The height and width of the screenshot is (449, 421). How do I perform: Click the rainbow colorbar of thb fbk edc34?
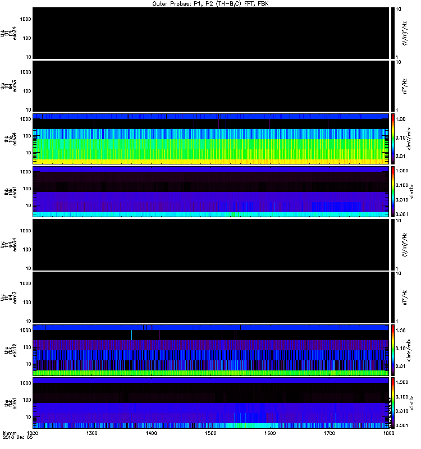[392, 139]
